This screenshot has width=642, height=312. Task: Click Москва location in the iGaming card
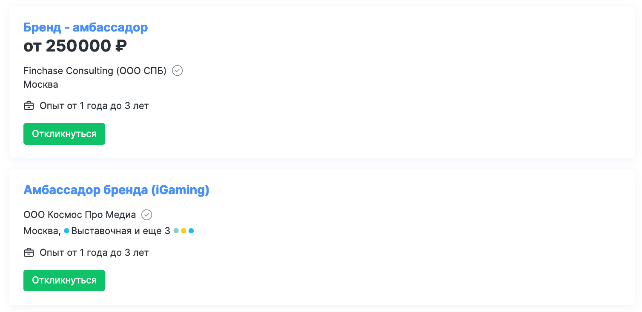coord(41,231)
